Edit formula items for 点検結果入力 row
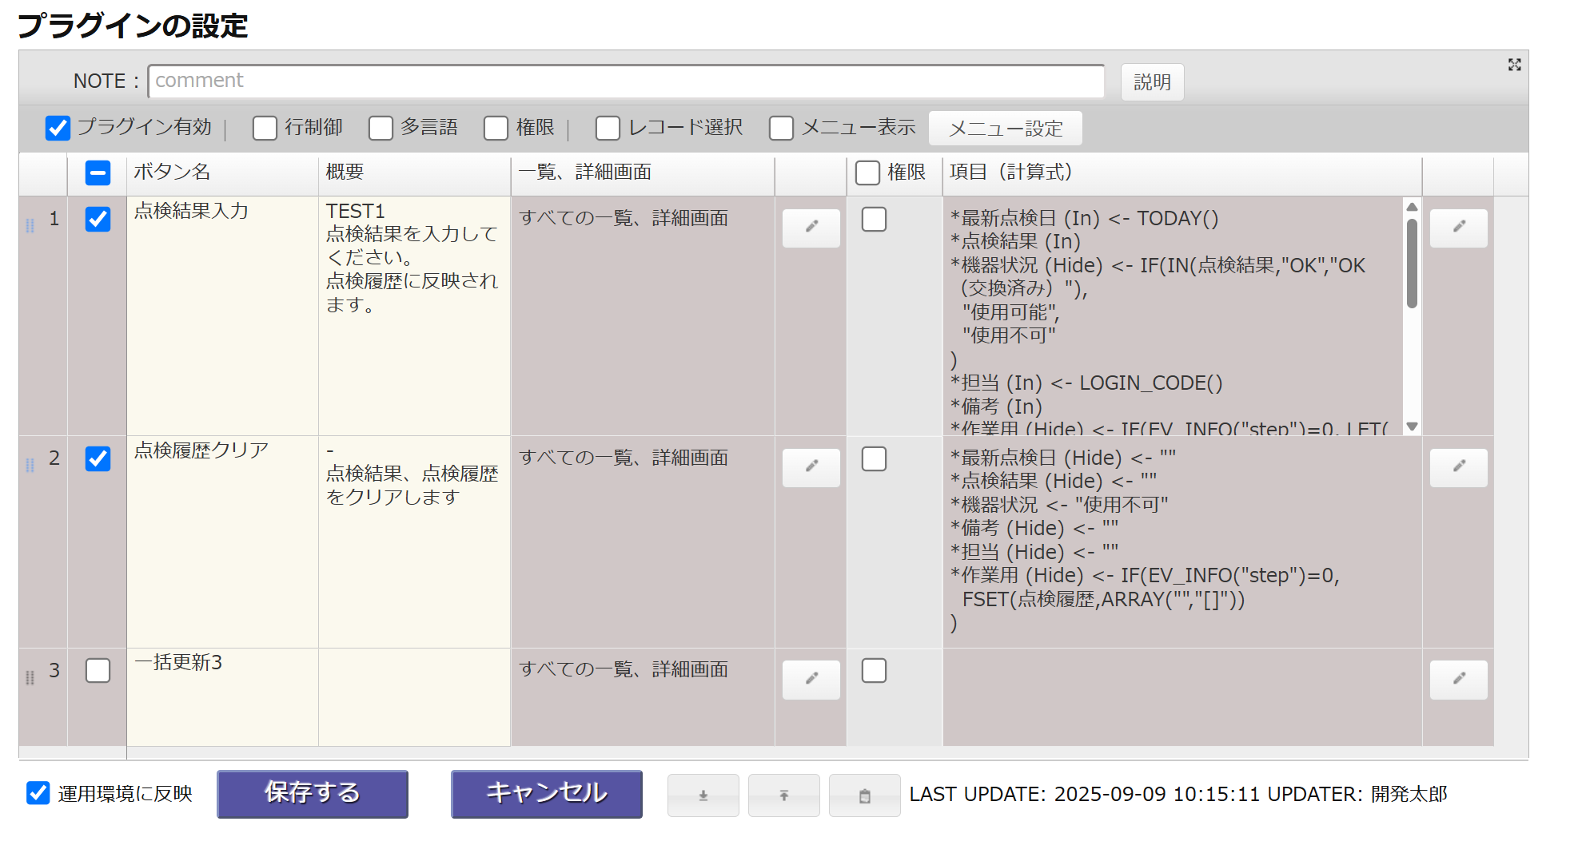The width and height of the screenshot is (1586, 845). click(x=1458, y=228)
